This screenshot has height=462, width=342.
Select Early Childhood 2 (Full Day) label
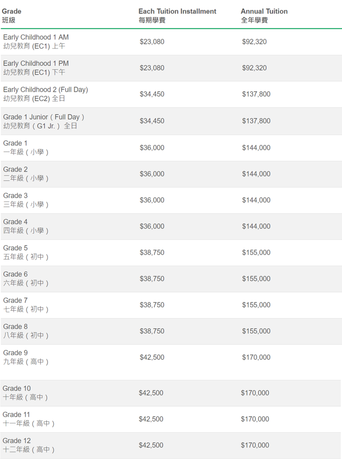46,94
